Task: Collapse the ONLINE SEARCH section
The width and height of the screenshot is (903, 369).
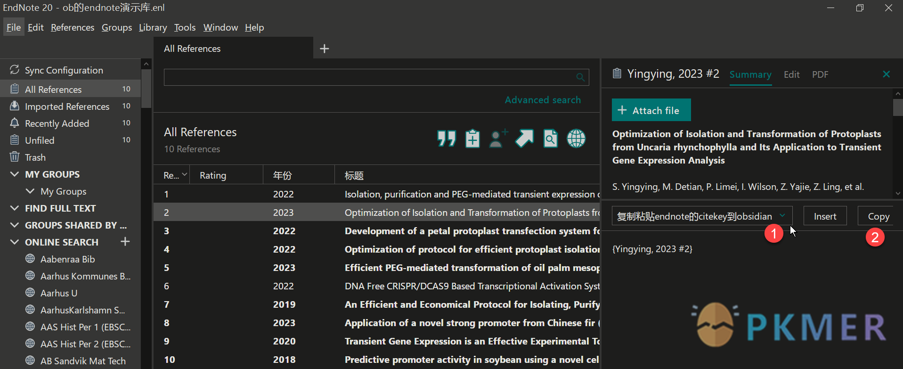Action: pyautogui.click(x=15, y=242)
